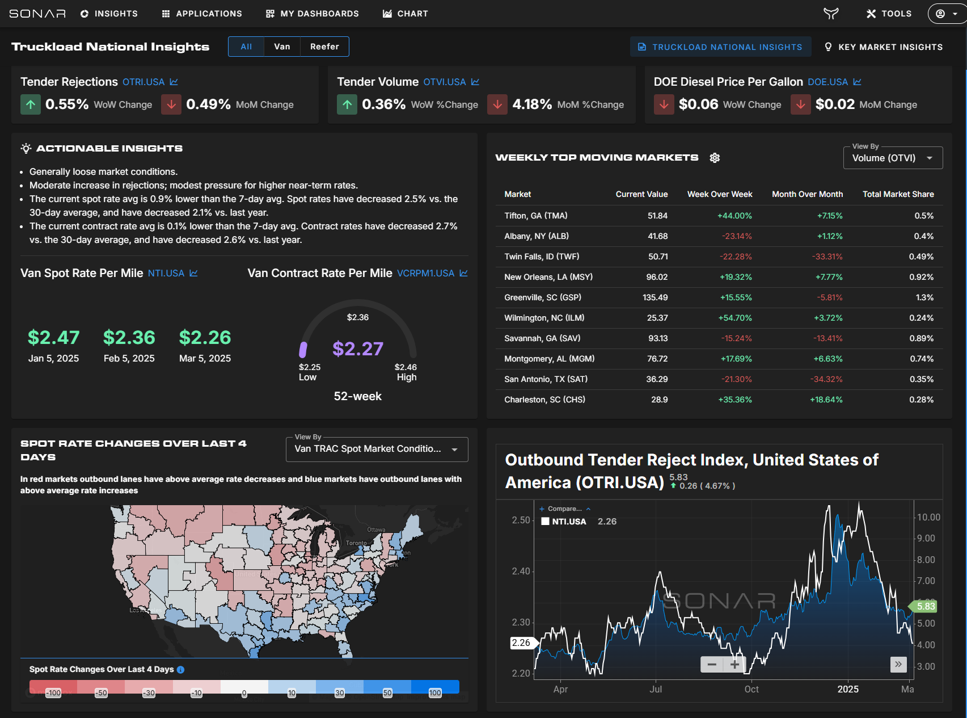
Task: Open Weekly Top Moving Markets settings gear
Action: [715, 158]
